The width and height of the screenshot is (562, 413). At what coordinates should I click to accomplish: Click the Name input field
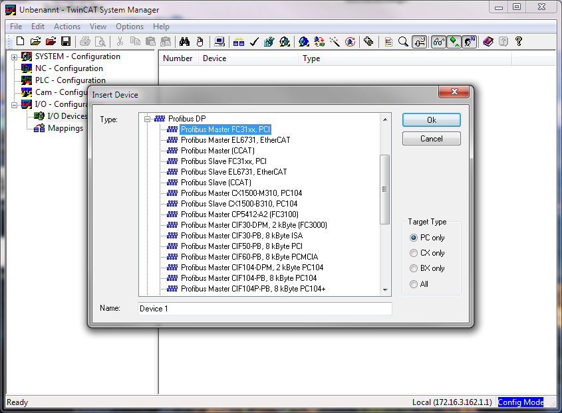[x=265, y=309]
